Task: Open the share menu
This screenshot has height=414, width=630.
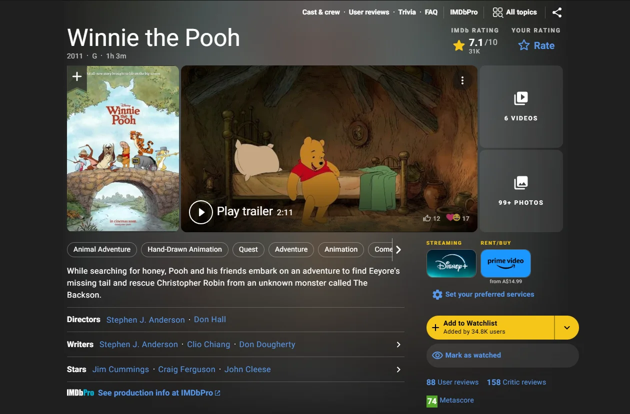Action: click(557, 12)
